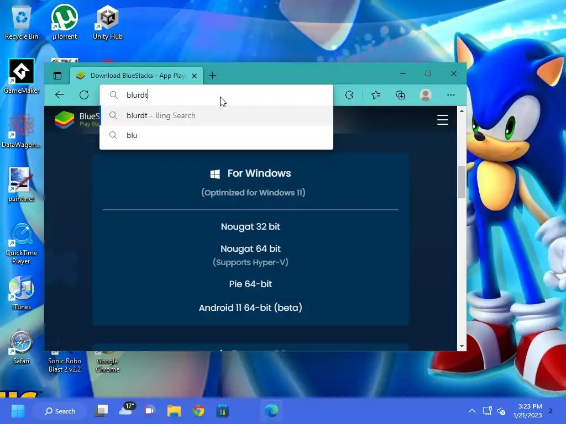Open the BlueStacks hamburger menu

click(x=443, y=120)
